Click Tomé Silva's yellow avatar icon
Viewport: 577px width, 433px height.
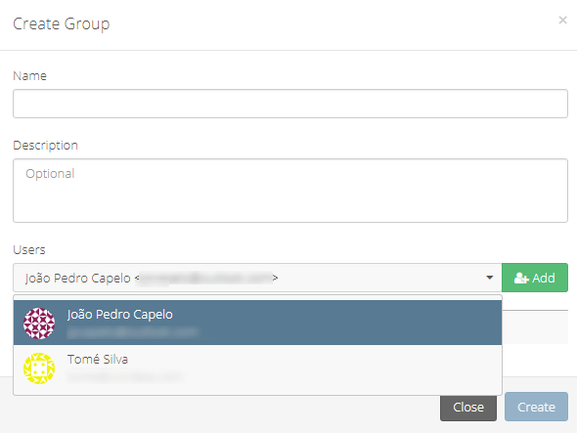pos(39,368)
